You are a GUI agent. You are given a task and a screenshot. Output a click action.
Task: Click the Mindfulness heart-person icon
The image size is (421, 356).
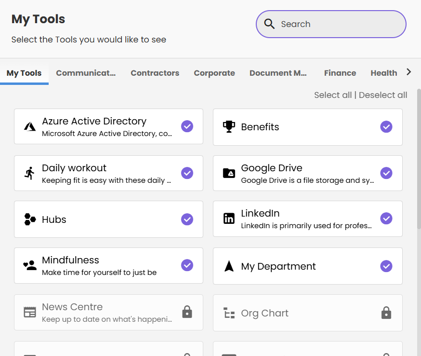30,265
